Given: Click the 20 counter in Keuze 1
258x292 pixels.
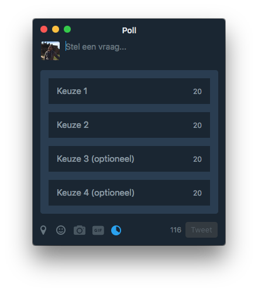Looking at the screenshot, I should 197,92.
